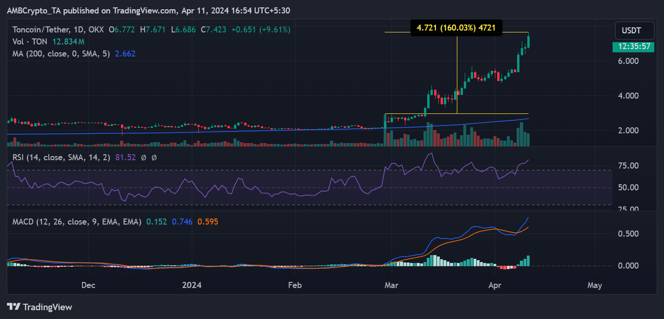Click the 50.00 RSI axis label

[629, 188]
